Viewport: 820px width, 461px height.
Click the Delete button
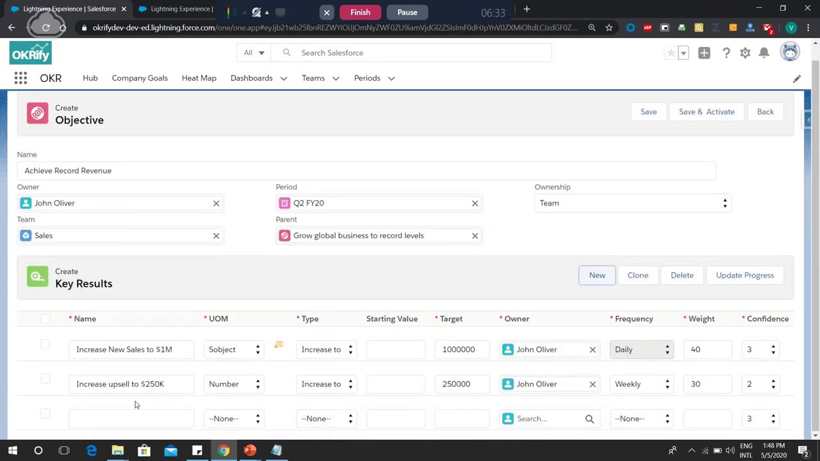pyautogui.click(x=682, y=275)
